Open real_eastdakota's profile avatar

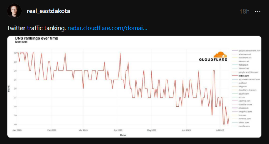(x=14, y=11)
